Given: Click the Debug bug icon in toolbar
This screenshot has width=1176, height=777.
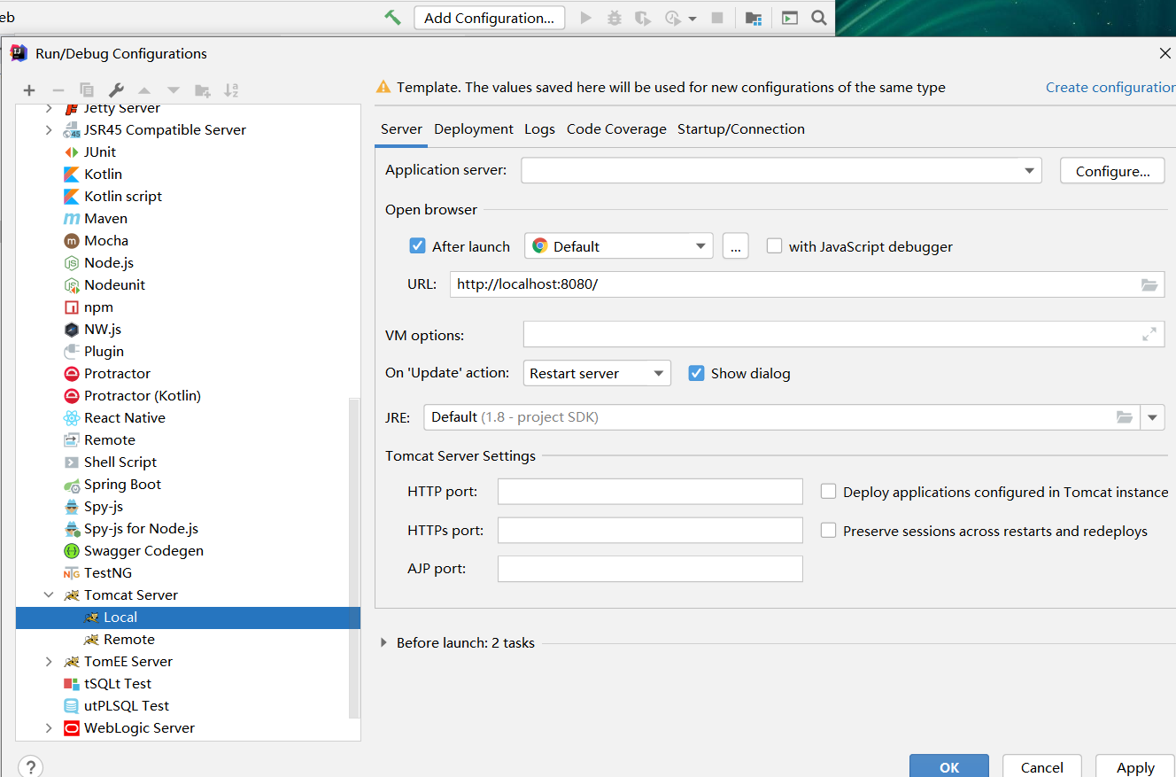Looking at the screenshot, I should click(615, 18).
